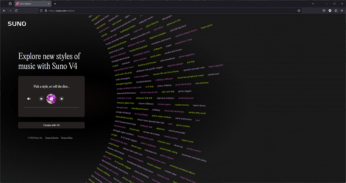Pick the 'hyper-egyptian' style
346x183 pixels.
216,66
